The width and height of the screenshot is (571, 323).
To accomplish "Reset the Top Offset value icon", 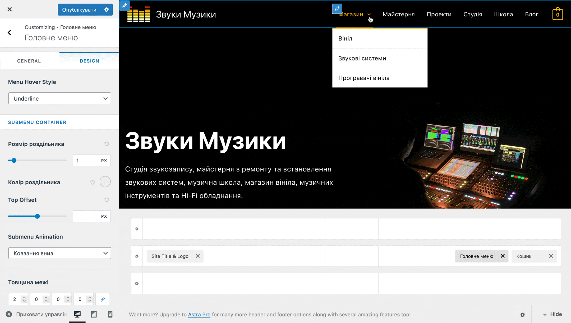I will click(107, 200).
